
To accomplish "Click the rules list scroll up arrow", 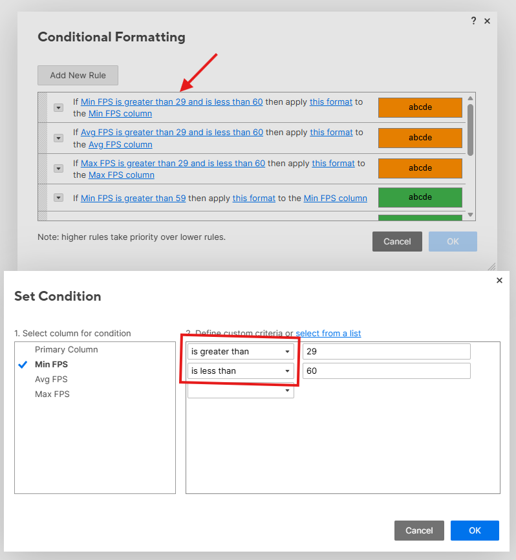I will pos(470,98).
